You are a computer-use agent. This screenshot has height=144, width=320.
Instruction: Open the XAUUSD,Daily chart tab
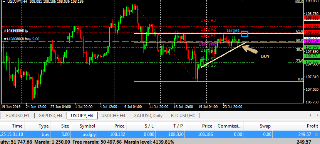click(148, 116)
